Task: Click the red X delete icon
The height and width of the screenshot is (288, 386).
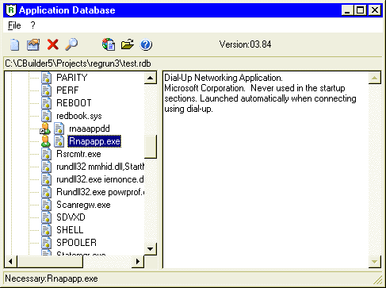Action: [x=53, y=44]
